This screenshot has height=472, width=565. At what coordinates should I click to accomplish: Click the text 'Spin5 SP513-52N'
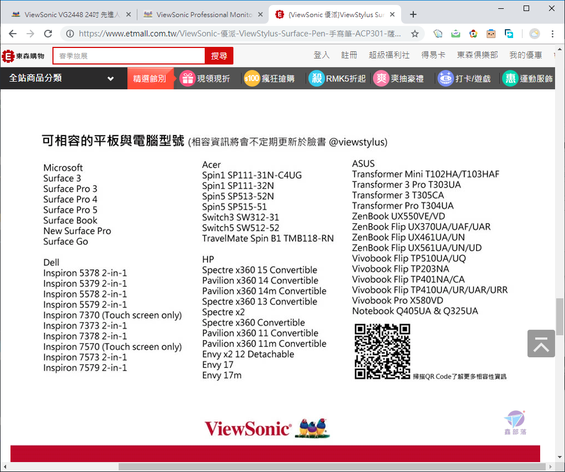pos(238,196)
